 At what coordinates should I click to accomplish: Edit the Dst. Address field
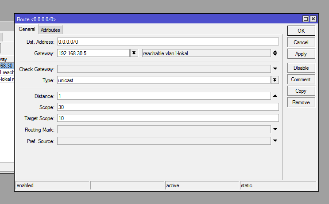[168, 42]
